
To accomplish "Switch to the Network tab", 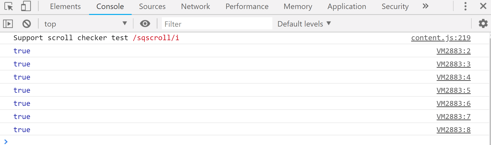I will [195, 6].
